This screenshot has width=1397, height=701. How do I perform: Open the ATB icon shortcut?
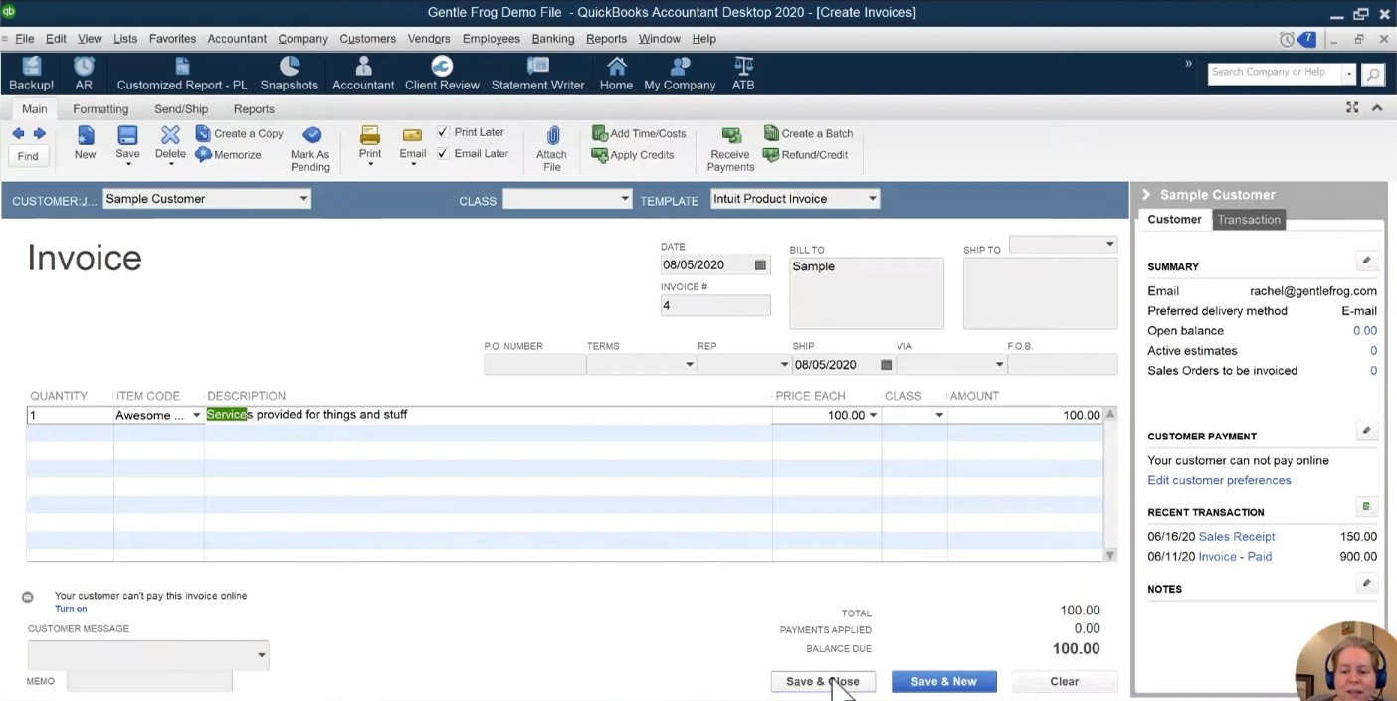(743, 74)
